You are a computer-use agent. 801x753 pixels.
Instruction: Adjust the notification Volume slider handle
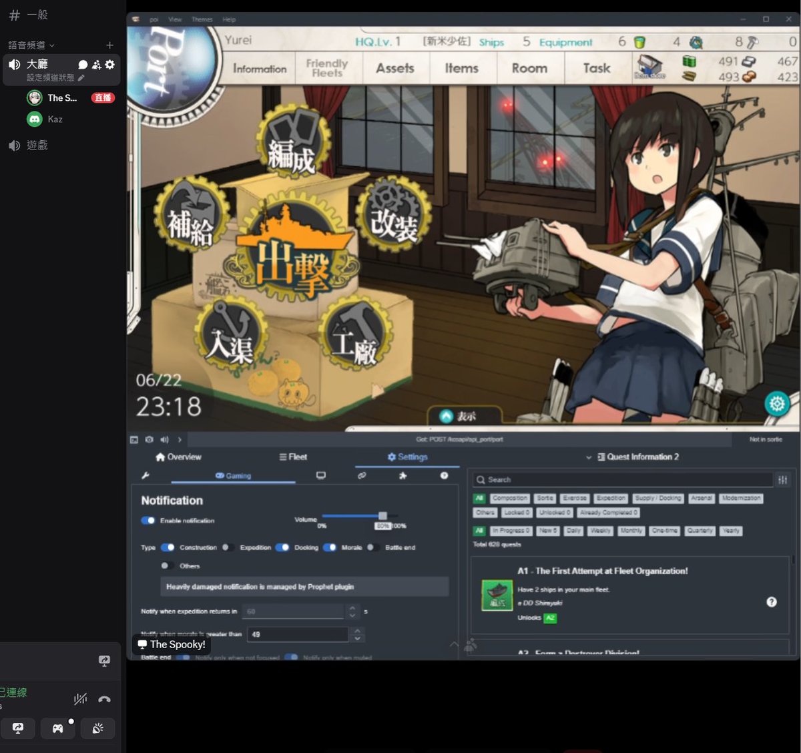click(382, 516)
